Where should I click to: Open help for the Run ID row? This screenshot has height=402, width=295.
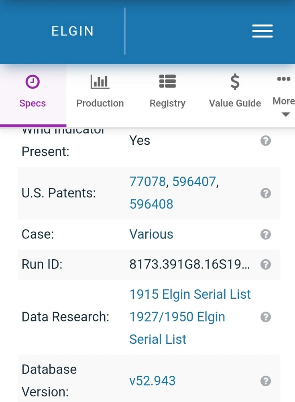tap(265, 265)
